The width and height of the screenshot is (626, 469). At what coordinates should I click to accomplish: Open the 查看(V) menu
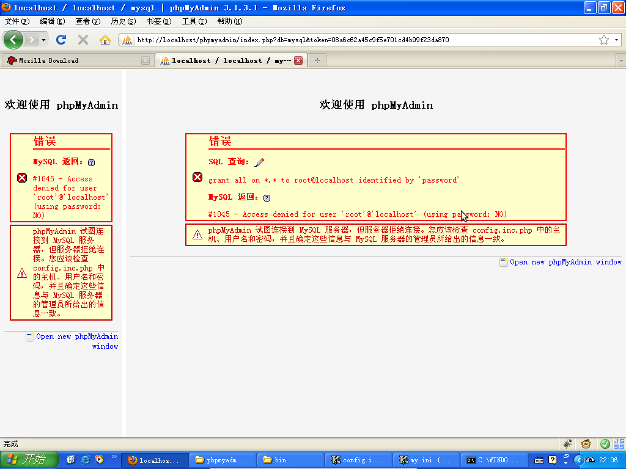[x=88, y=21]
